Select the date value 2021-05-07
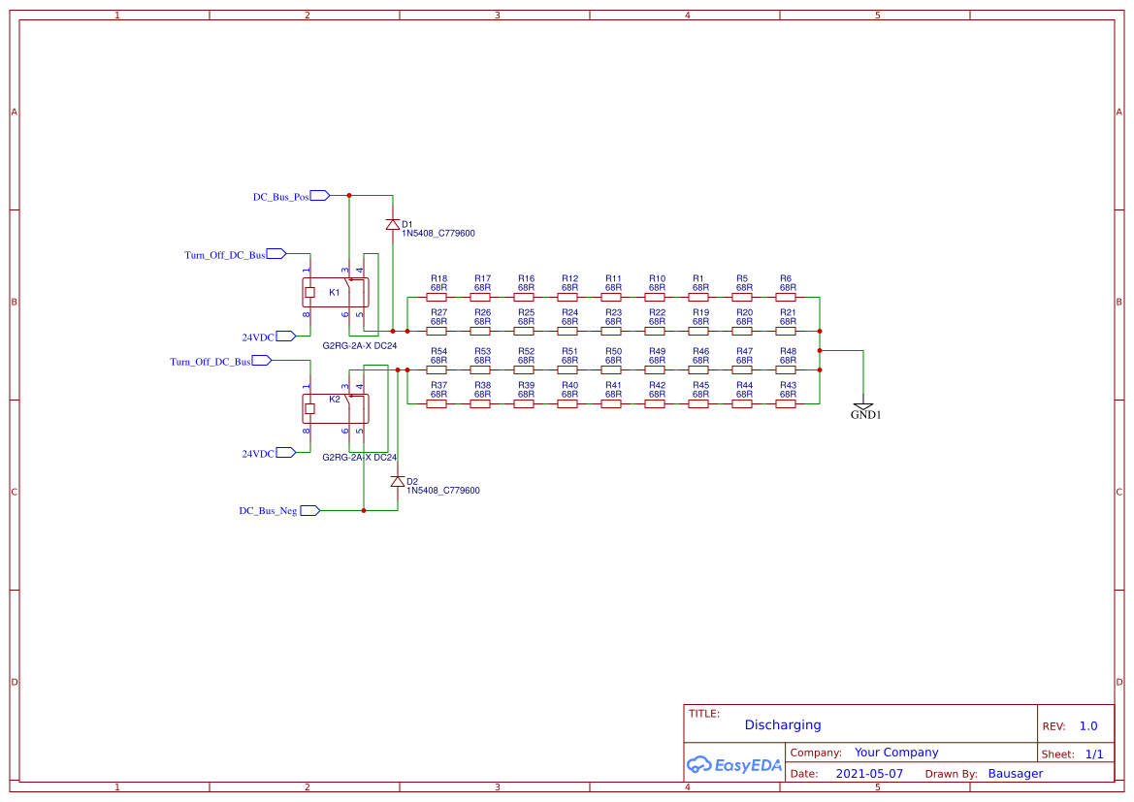Viewport: 1134px width, 802px height. coord(869,774)
